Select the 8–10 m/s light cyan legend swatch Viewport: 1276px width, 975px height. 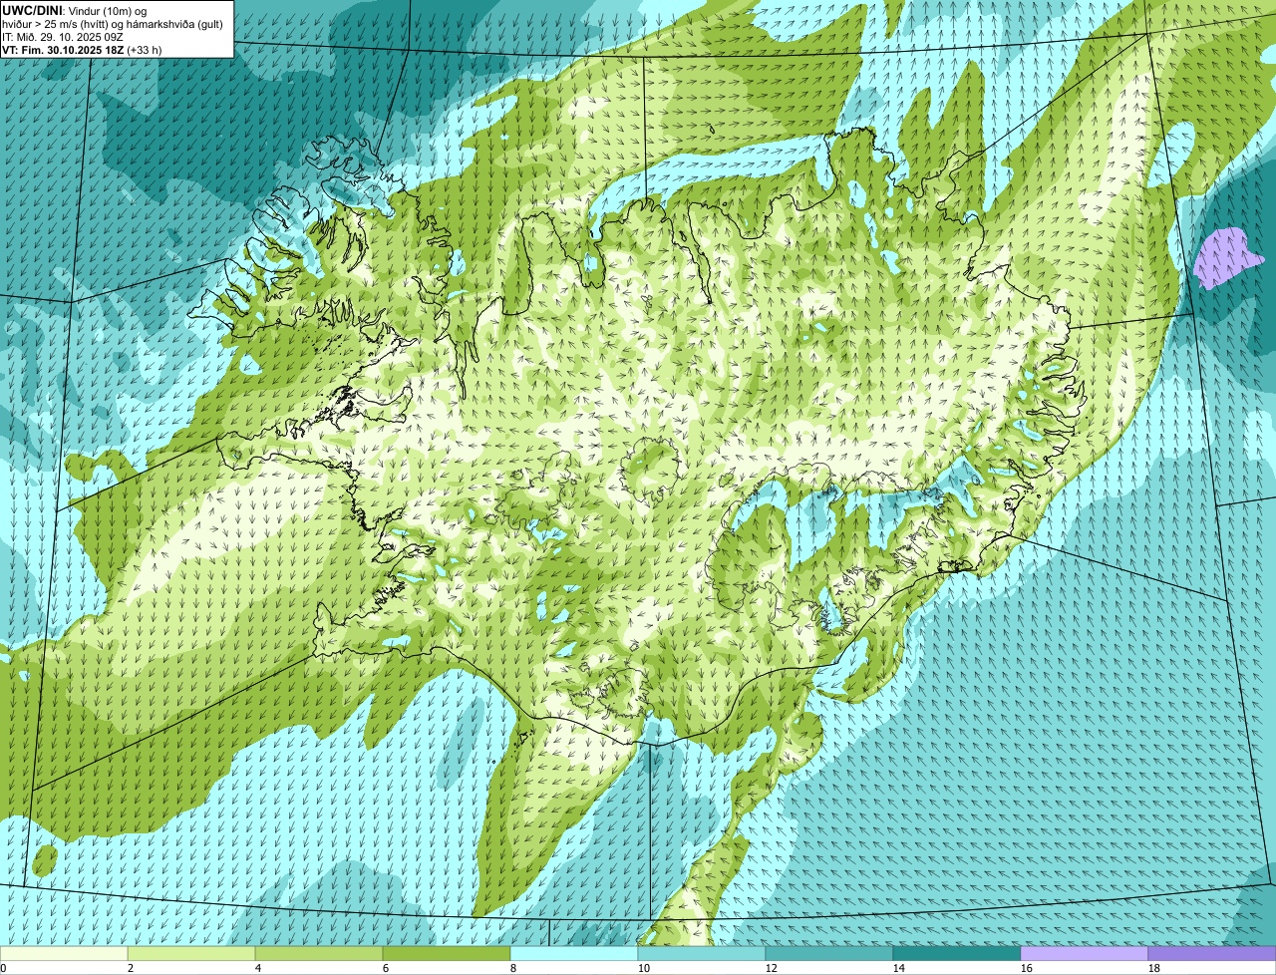pos(574,954)
